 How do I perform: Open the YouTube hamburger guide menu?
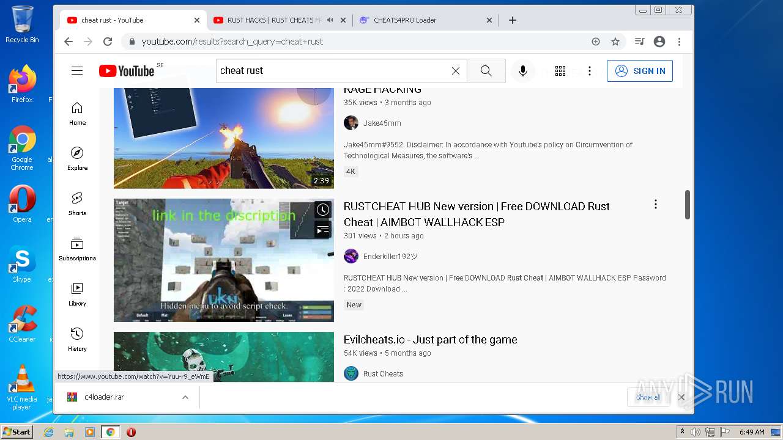point(77,71)
